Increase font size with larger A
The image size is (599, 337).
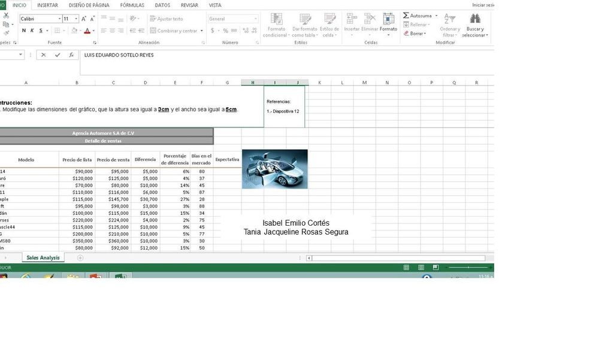84,19
